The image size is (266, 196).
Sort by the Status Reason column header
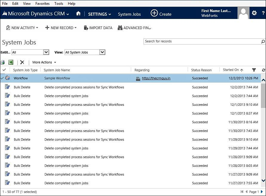click(x=201, y=70)
